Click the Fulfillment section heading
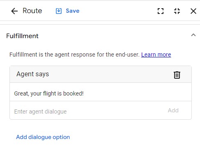 (x=22, y=36)
